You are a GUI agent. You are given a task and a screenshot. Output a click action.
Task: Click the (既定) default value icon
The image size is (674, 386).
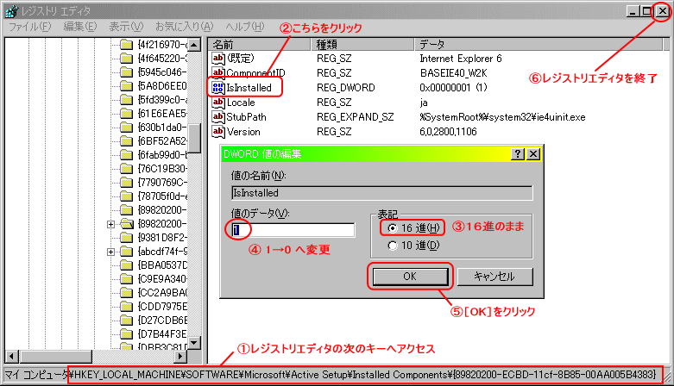[218, 59]
